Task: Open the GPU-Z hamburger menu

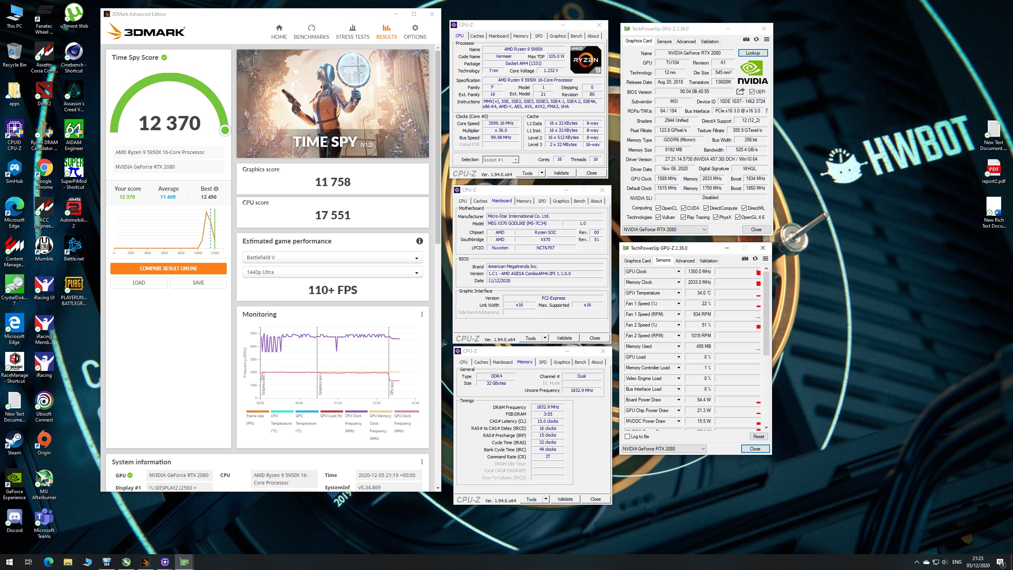Action: pos(766,39)
